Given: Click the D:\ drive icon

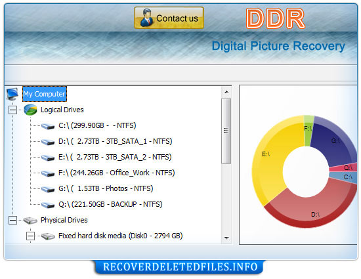Looking at the screenshot, I should 48,142.
